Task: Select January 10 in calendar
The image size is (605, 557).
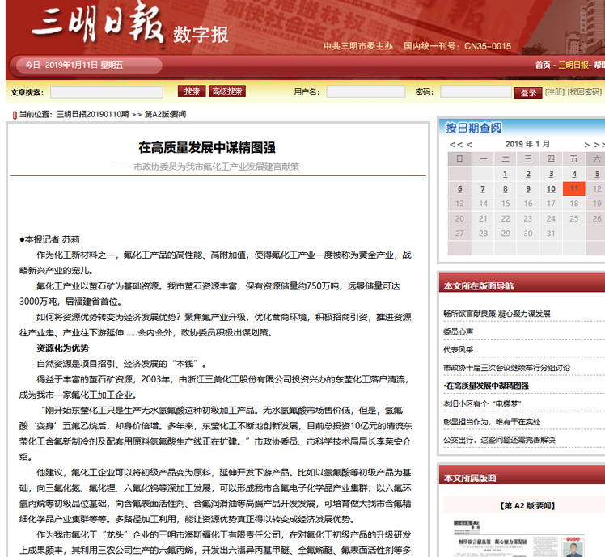Action: 551,189
